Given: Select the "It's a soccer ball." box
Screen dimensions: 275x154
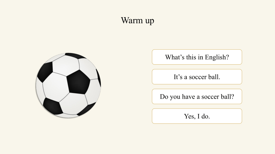Looking at the screenshot, I should click(197, 77).
